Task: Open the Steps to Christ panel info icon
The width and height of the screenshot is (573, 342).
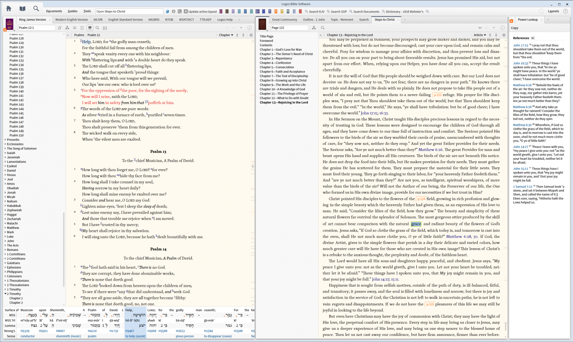Action: pyautogui.click(x=502, y=28)
